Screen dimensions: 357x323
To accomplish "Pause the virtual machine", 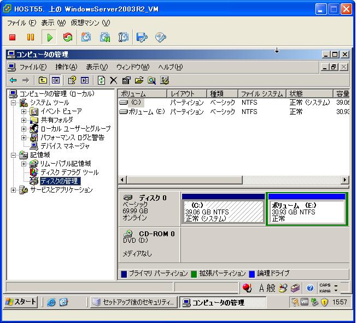I will [31, 37].
